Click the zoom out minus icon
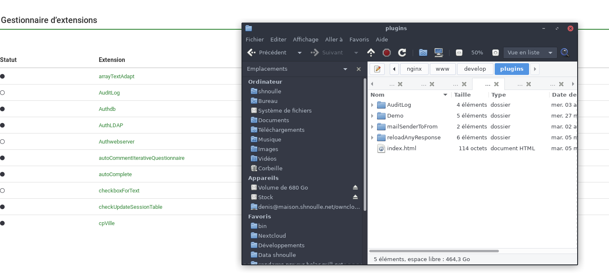The width and height of the screenshot is (609, 277). coord(459,53)
